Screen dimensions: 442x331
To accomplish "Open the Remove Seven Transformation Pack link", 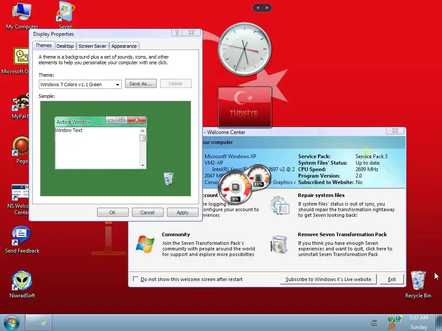I will [342, 234].
